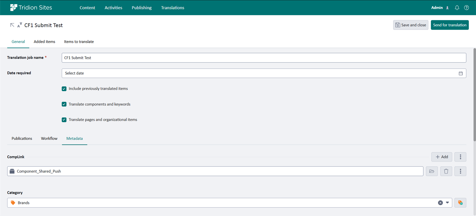Delete Component_Shared_Push with trash icon
This screenshot has height=218, width=476.
click(446, 171)
